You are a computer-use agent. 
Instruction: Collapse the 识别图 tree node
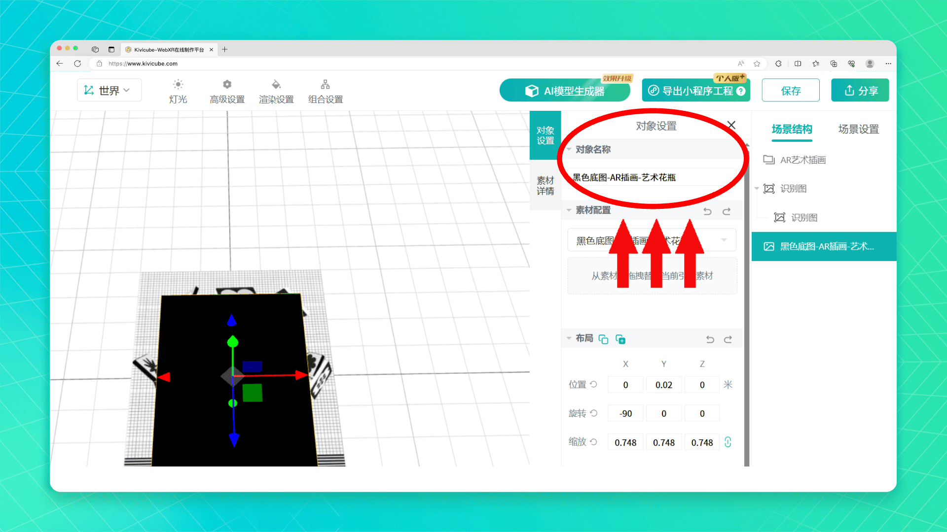coord(757,189)
